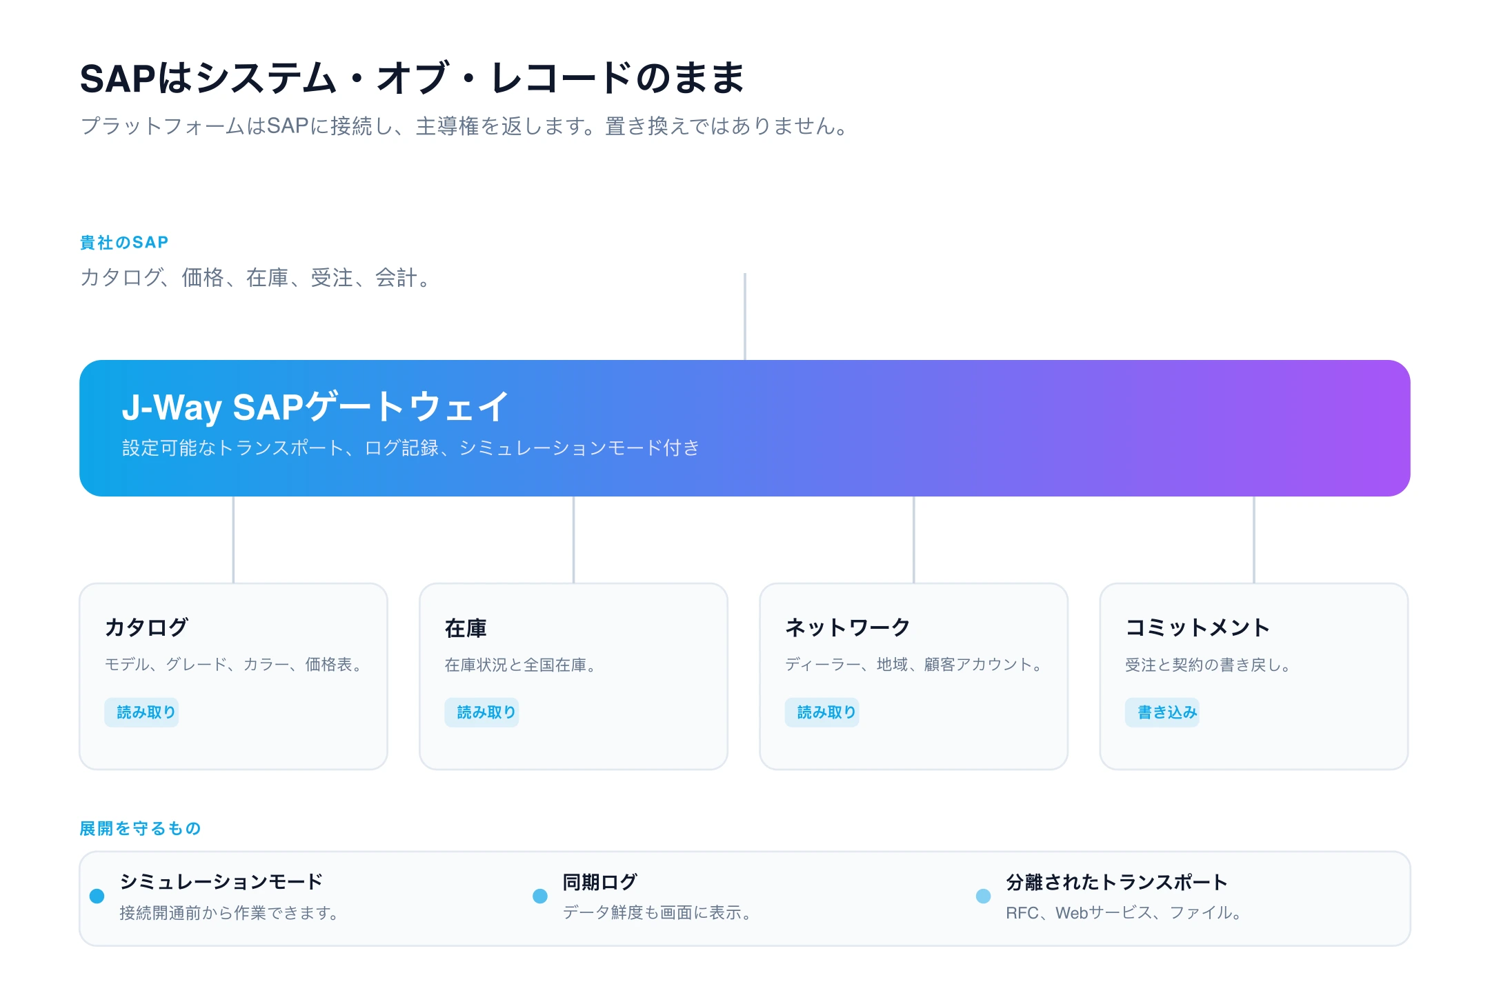Viewport: 1490px width, 993px height.
Task: Click 読み取り badge in ネットワーク card
Action: click(822, 712)
